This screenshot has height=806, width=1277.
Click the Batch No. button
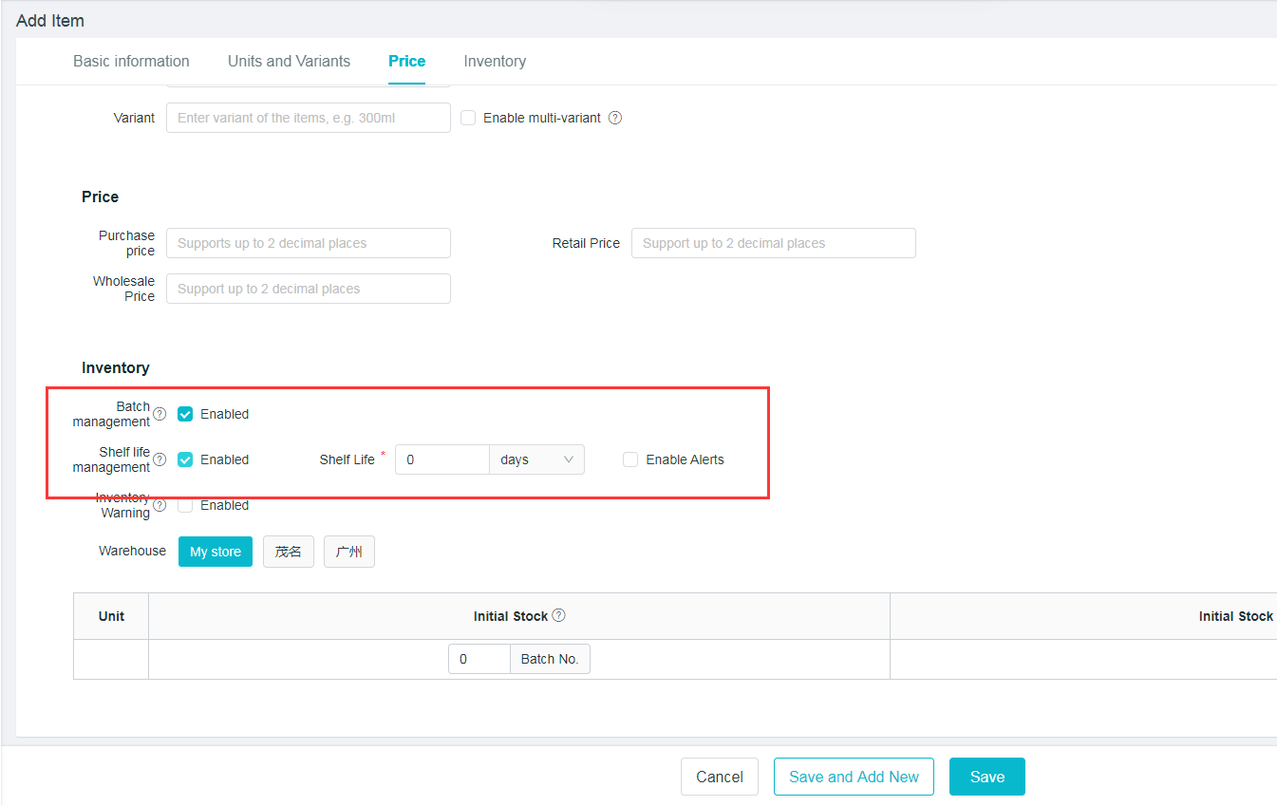pyautogui.click(x=550, y=659)
